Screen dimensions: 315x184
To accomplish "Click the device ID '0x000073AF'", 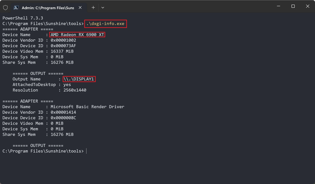I will click(63, 46).
